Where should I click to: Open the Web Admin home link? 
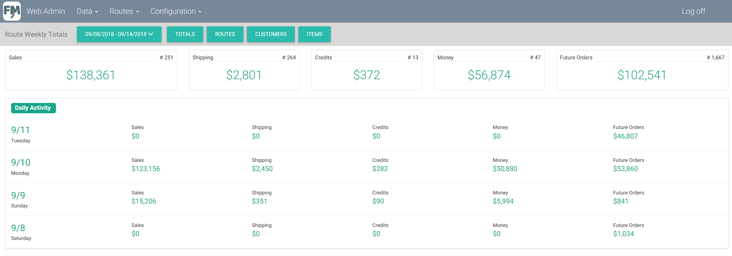(x=46, y=11)
